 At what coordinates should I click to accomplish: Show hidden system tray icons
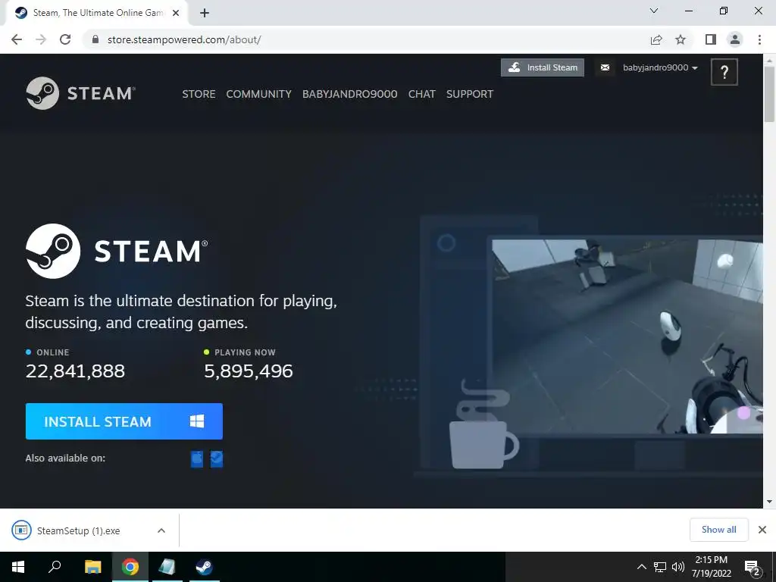[641, 567]
